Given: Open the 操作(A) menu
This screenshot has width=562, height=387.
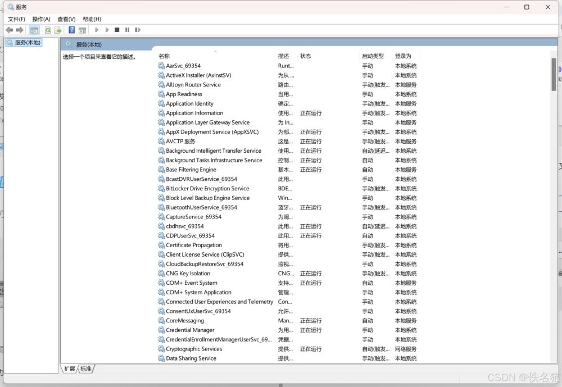Looking at the screenshot, I should pos(41,19).
